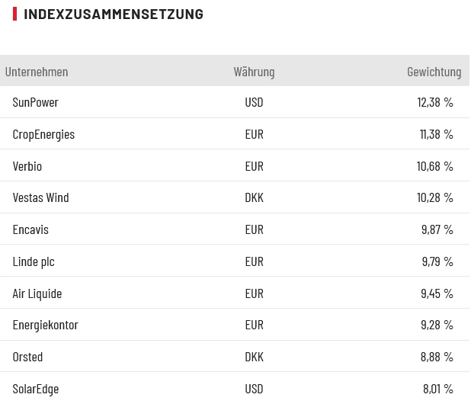471x420 pixels.
Task: Click the 12,38 % weighting value
Action: coord(434,102)
